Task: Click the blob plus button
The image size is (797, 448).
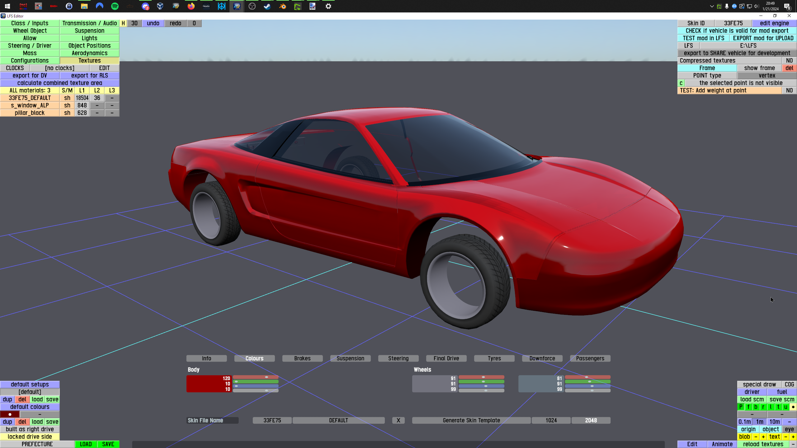Action: click(x=763, y=436)
